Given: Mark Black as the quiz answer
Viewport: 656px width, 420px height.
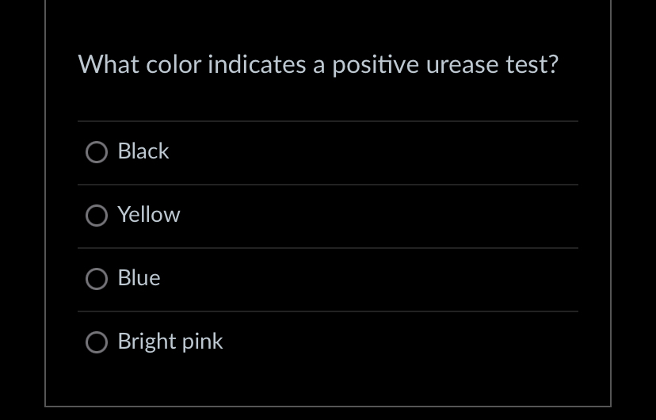Looking at the screenshot, I should [97, 152].
